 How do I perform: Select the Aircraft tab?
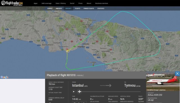coord(68,8)
